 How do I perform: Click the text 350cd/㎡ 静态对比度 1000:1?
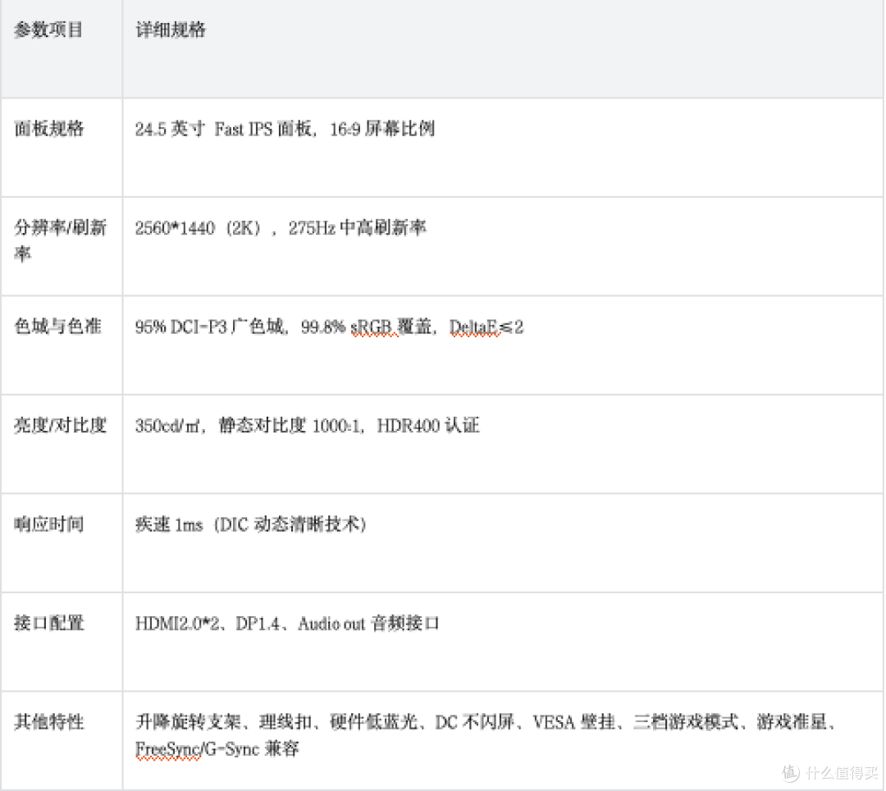(x=248, y=425)
